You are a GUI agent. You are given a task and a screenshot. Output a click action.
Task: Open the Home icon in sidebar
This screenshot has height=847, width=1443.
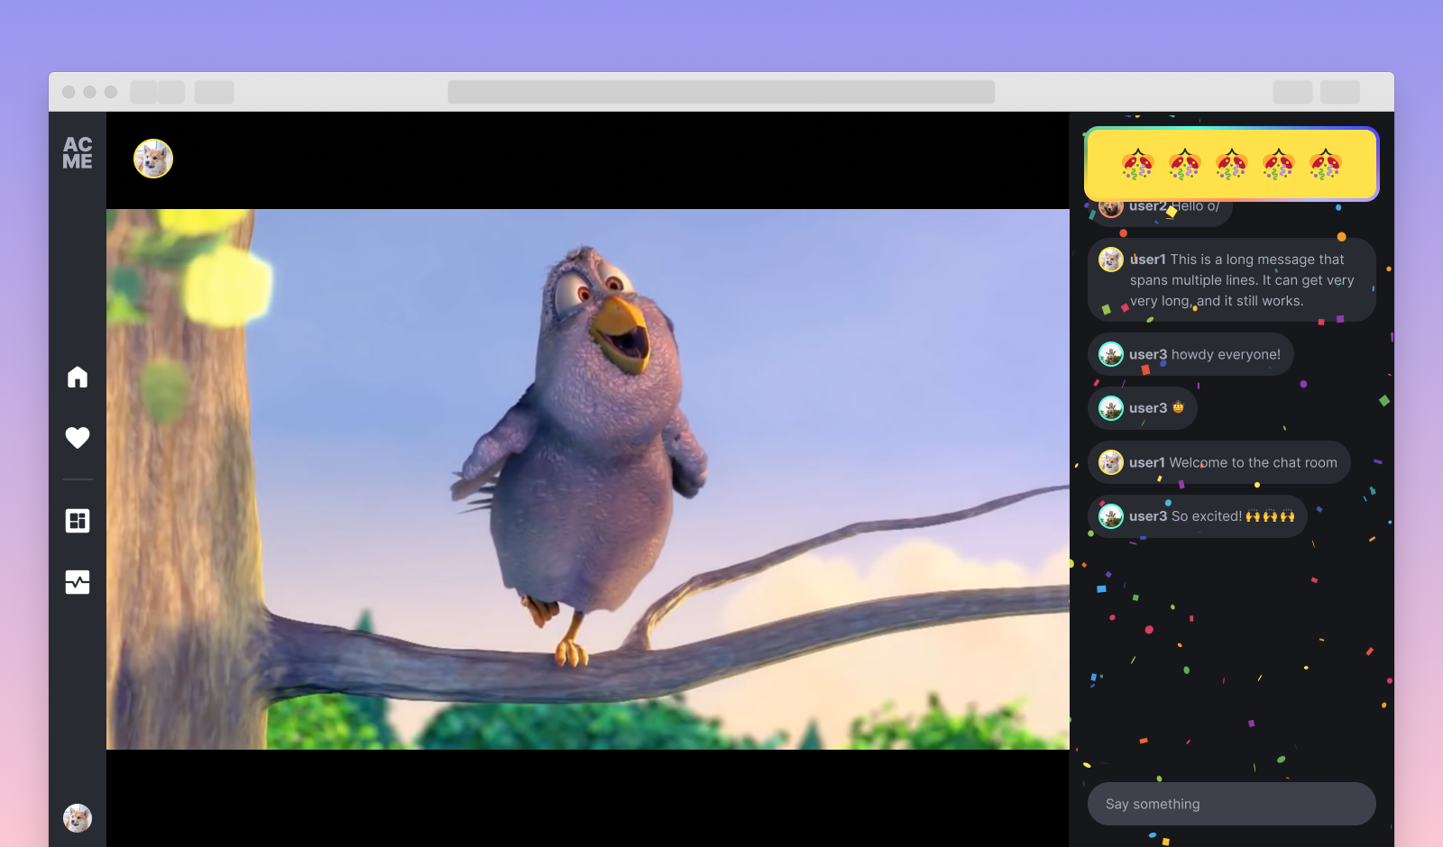pos(78,377)
